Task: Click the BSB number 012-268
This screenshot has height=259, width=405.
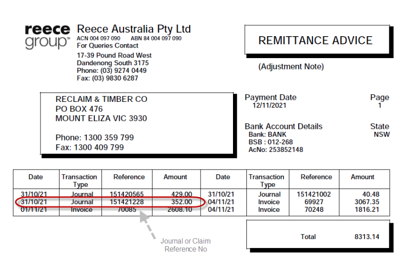Action: click(x=277, y=142)
